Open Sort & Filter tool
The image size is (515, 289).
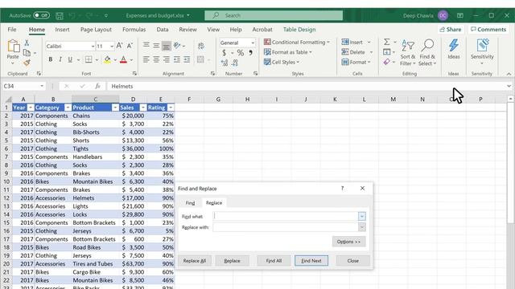(408, 52)
